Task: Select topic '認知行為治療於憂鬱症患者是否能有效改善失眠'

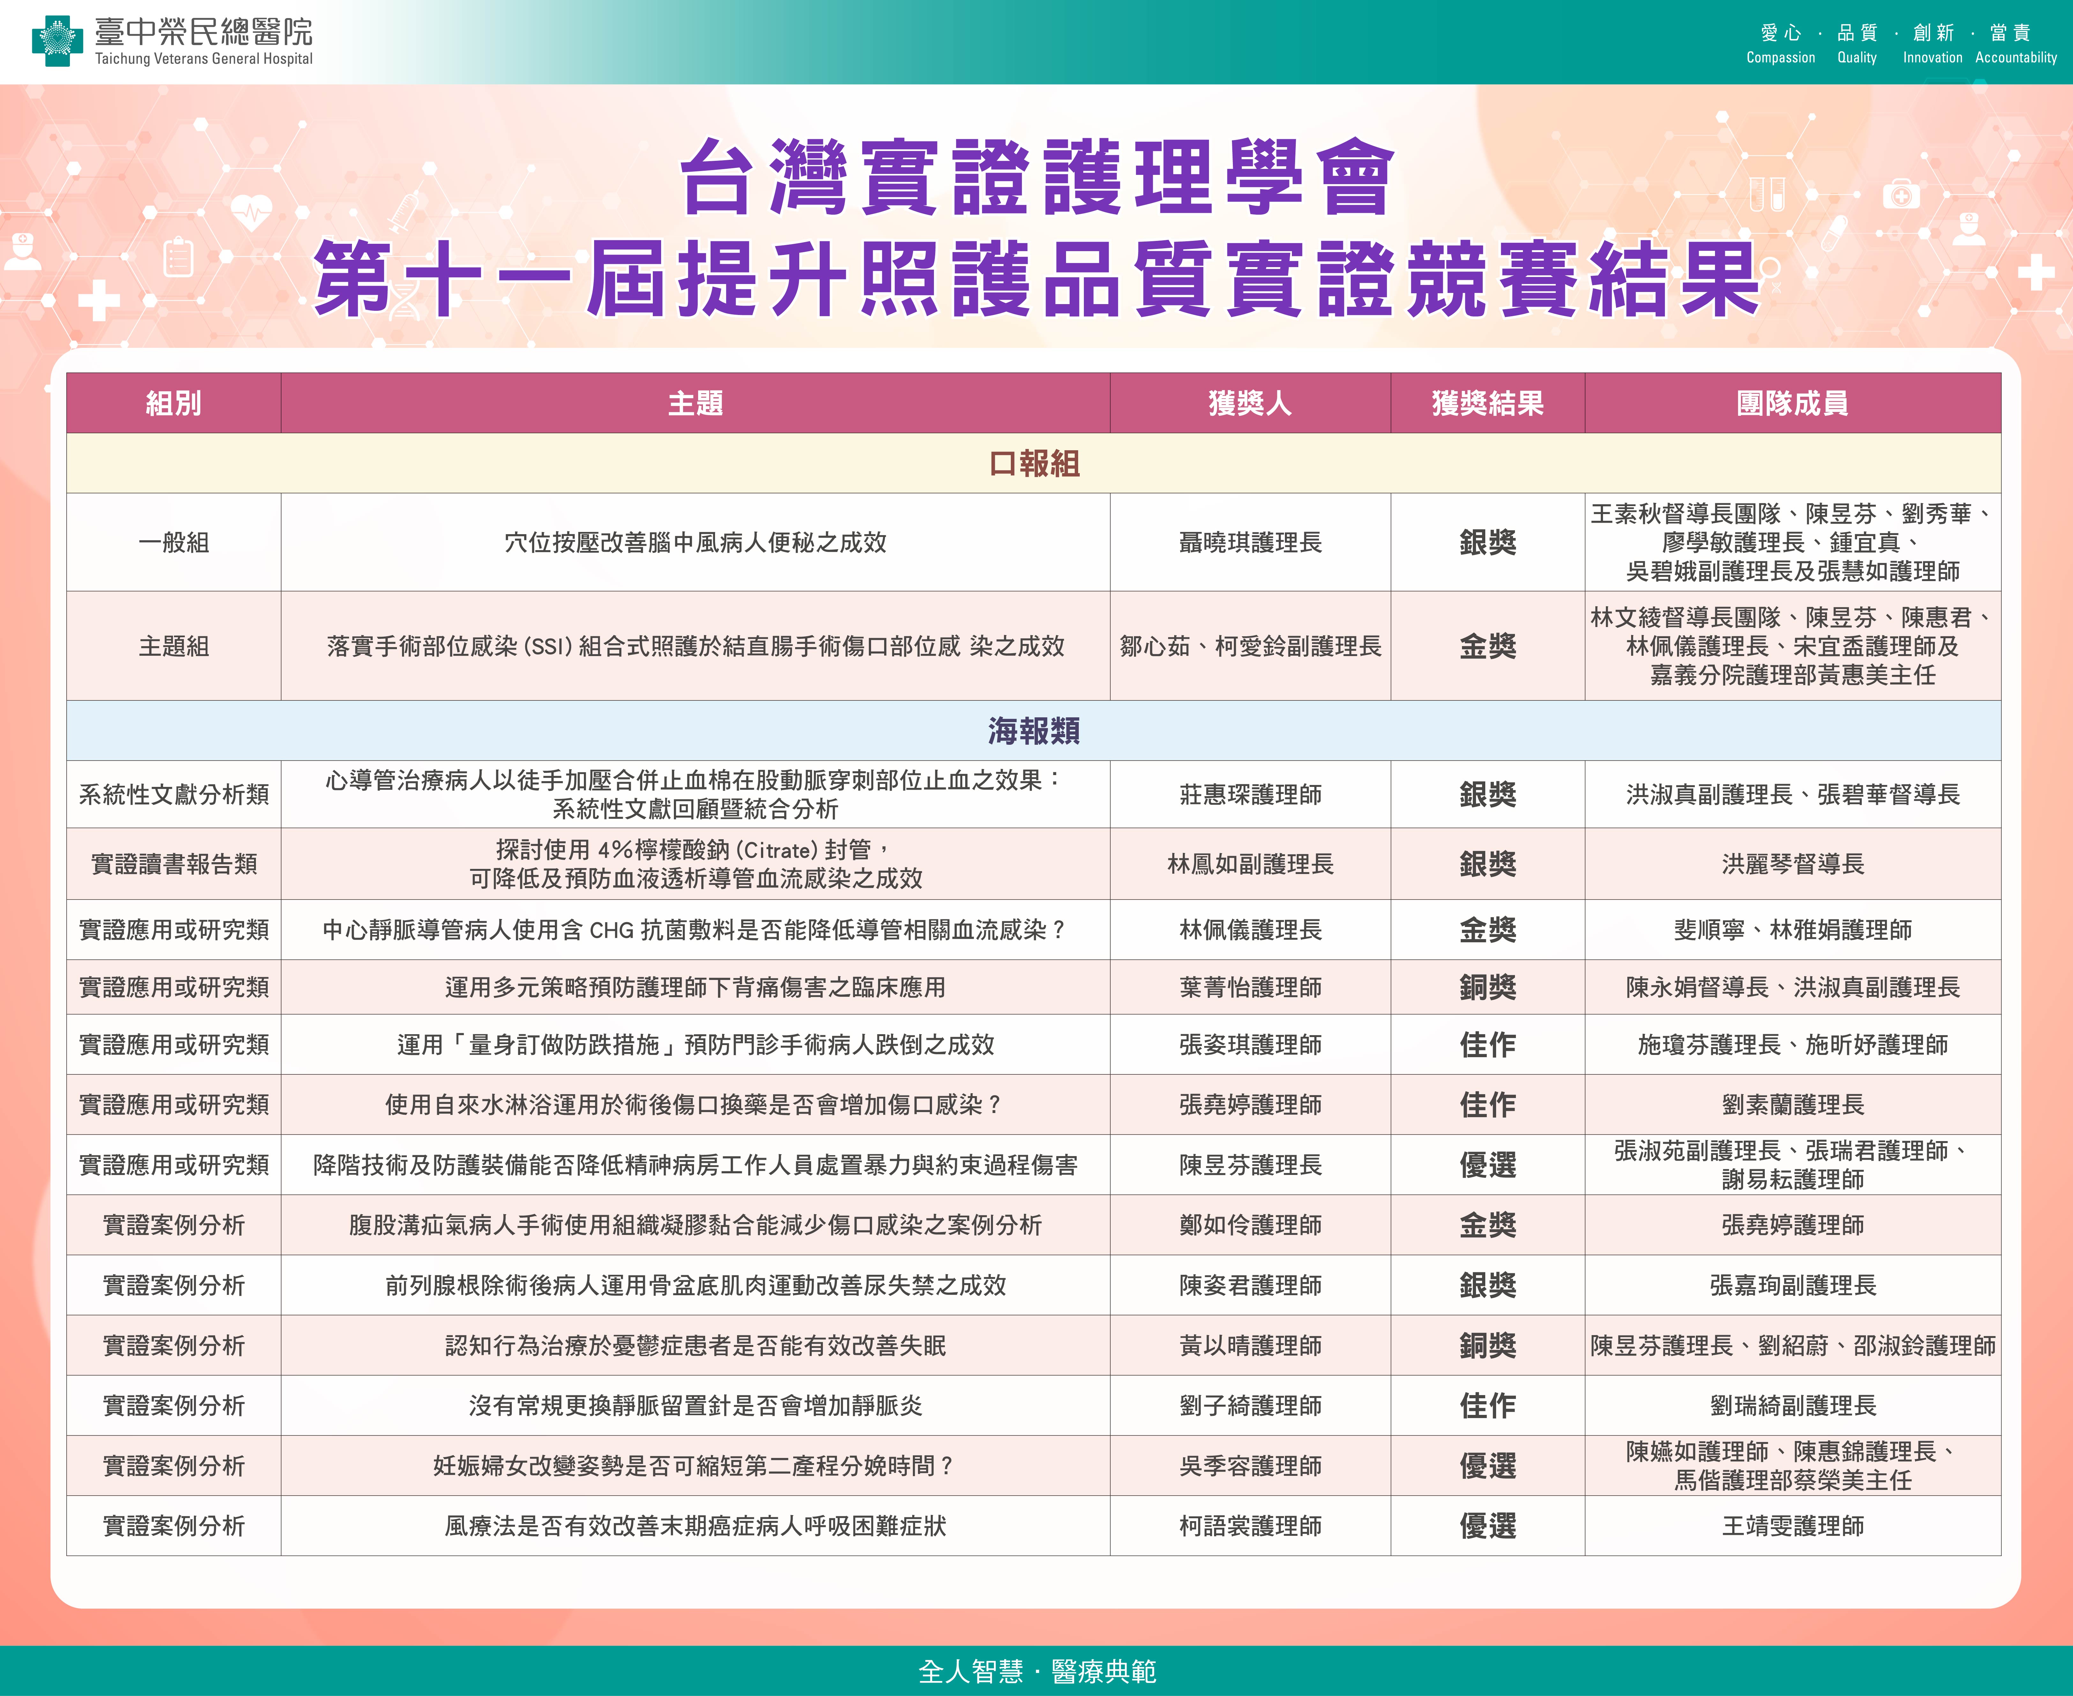Action: point(696,1345)
